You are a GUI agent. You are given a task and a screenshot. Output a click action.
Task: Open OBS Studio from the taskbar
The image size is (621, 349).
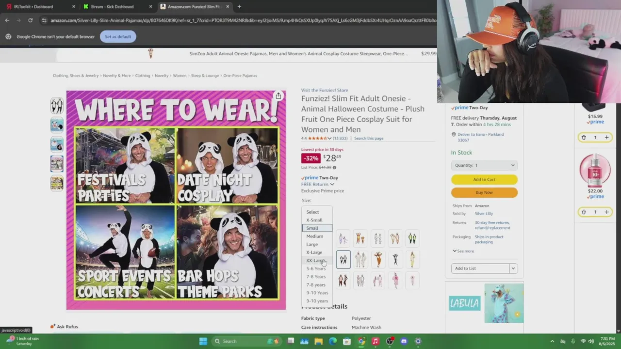(390, 341)
